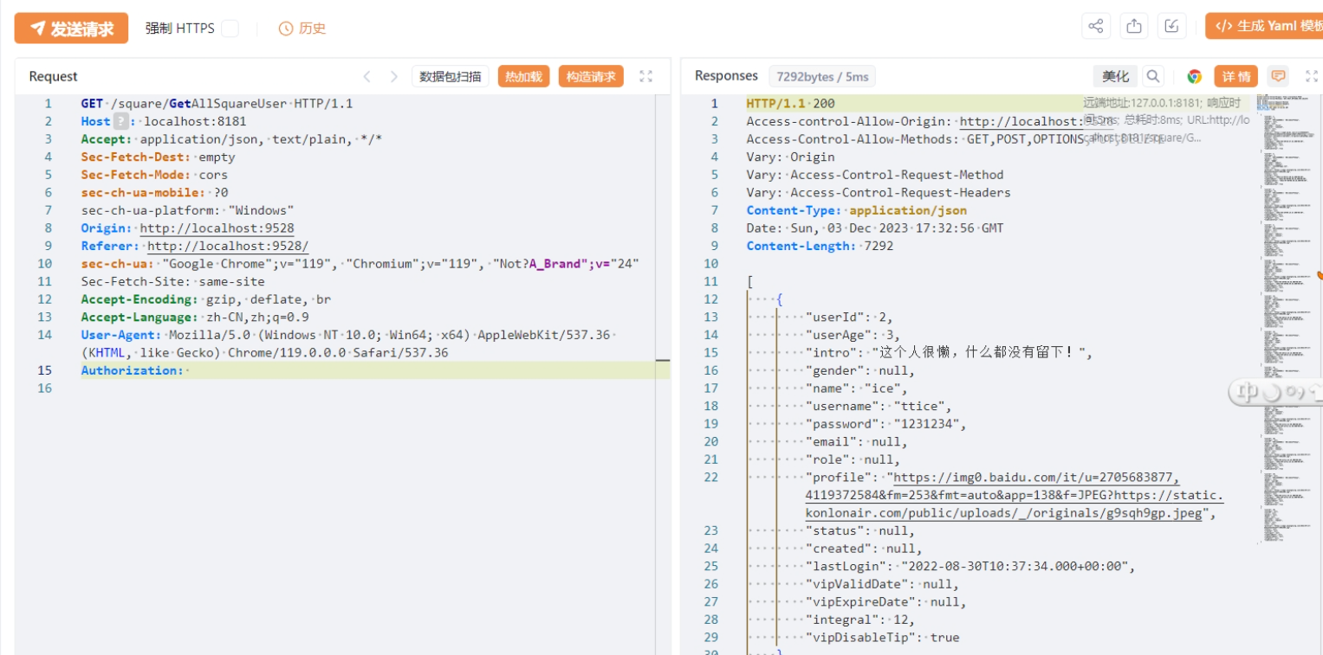Click the "password": "1231234" line
This screenshot has width=1323, height=655.
coord(885,424)
